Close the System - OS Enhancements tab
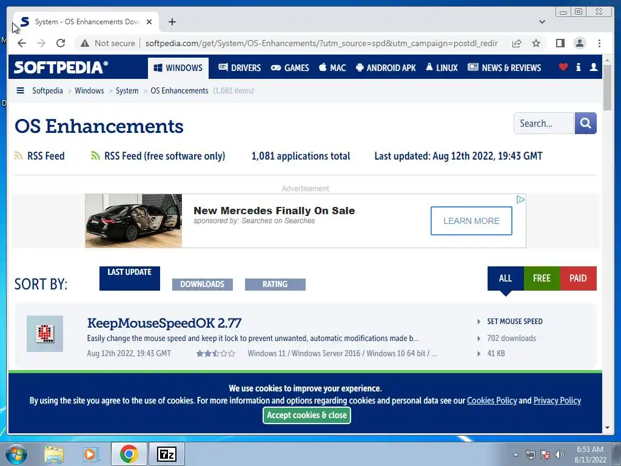Viewport: 621px width, 466px height. point(149,22)
